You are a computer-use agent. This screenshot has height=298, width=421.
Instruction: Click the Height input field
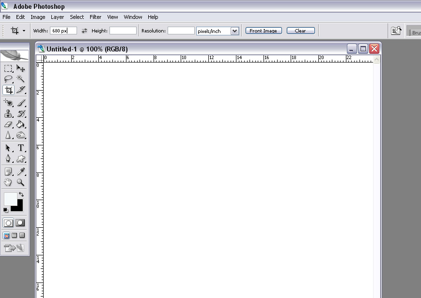pyautogui.click(x=123, y=31)
